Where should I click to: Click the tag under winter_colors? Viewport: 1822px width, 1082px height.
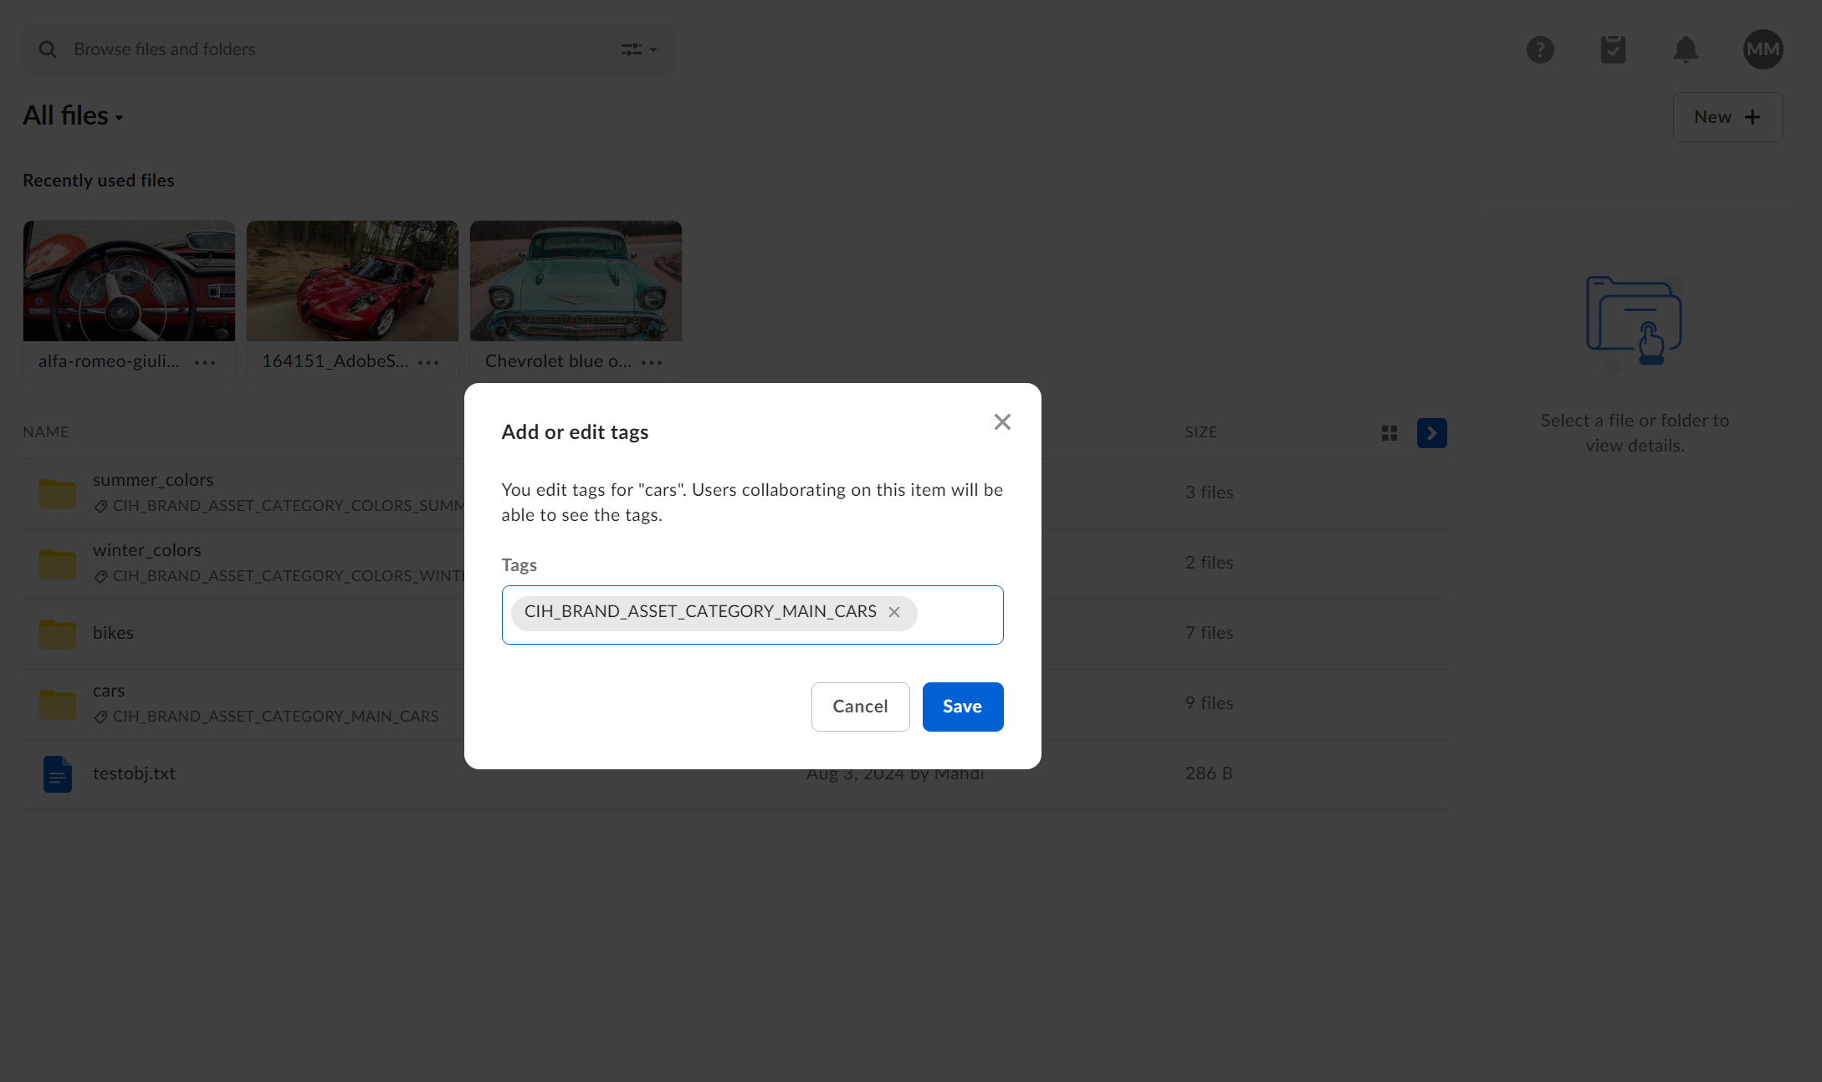point(279,576)
